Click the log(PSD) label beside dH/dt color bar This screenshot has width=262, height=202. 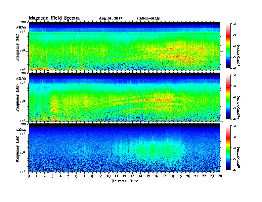239,56
